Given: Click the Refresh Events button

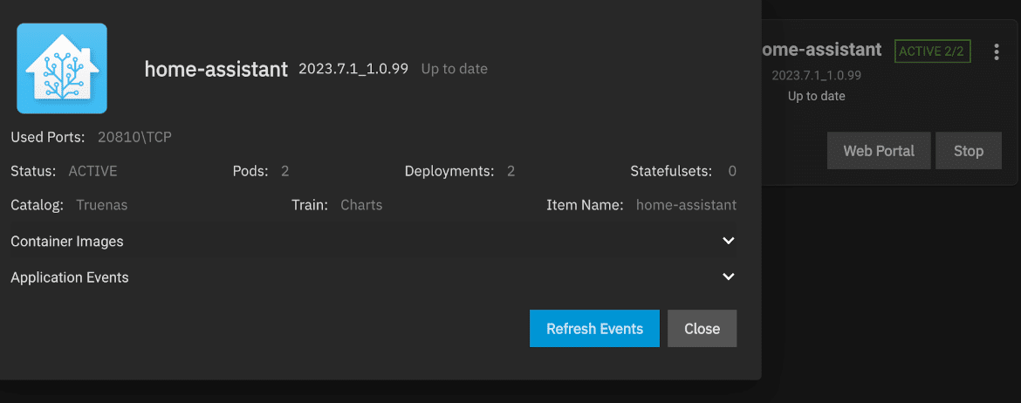Looking at the screenshot, I should coord(594,328).
